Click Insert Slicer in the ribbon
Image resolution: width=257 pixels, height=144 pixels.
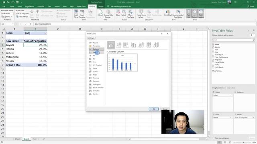[x=76, y=14]
